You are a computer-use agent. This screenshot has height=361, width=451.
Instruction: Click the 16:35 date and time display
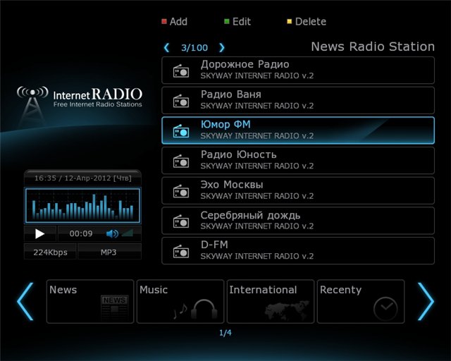(x=83, y=178)
